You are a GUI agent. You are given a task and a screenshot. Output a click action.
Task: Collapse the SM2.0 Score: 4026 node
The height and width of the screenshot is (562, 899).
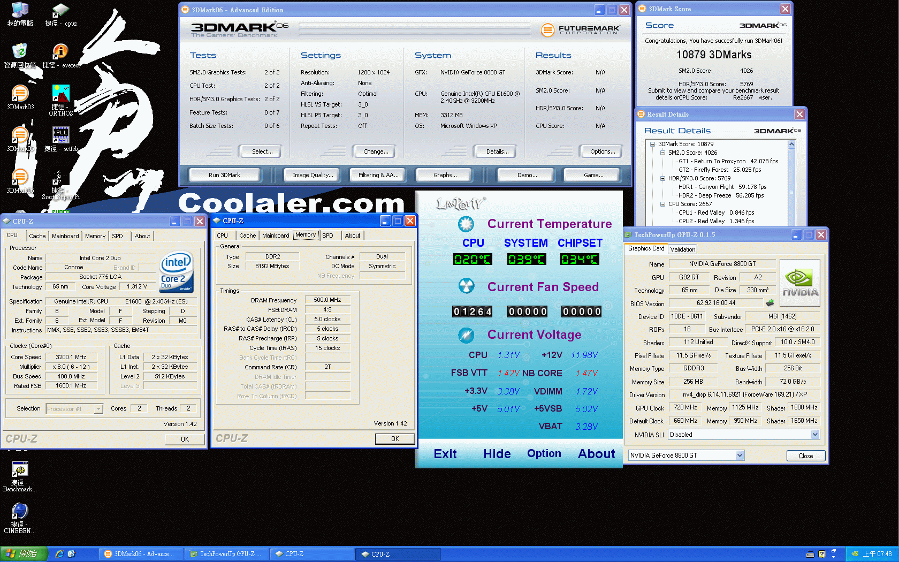coord(662,153)
